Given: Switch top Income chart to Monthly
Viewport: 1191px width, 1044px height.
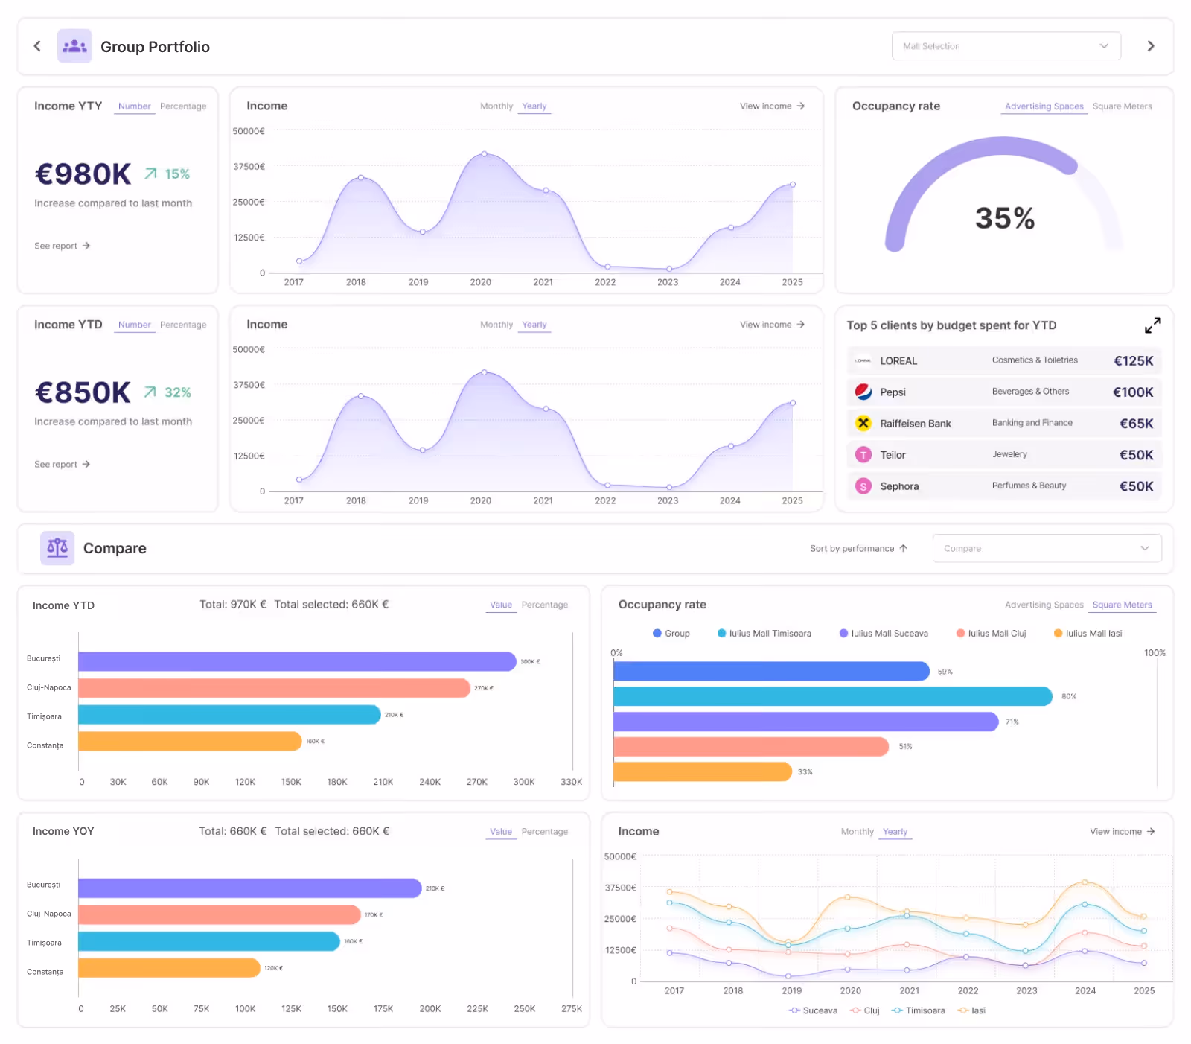Looking at the screenshot, I should 496,106.
